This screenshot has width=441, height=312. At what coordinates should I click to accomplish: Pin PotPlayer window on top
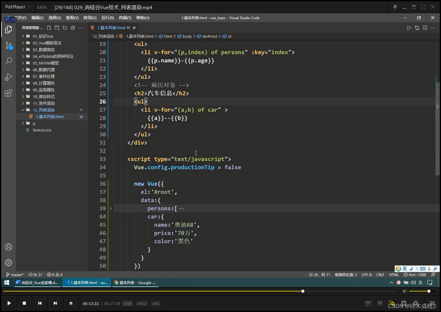(x=395, y=7)
